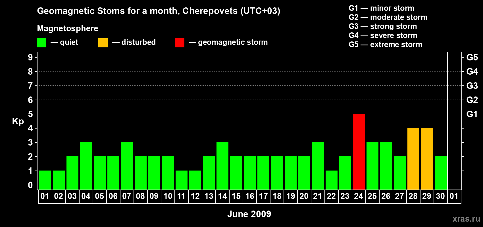The image size is (483, 227).
Task: Click the "— disturbed" legend label
Action: point(134,42)
